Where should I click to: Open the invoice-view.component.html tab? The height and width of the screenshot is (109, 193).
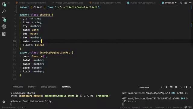(31, 3)
